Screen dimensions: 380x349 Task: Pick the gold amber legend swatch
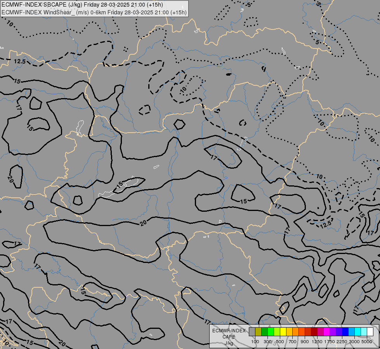coord(290,332)
